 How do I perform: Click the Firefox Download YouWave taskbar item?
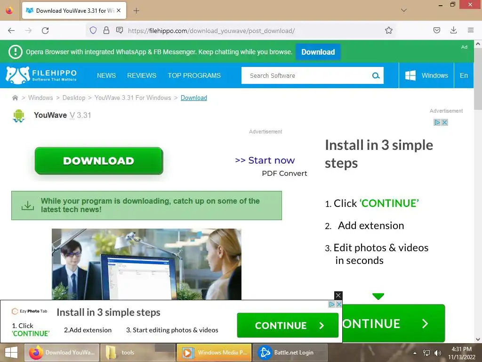pos(62,353)
